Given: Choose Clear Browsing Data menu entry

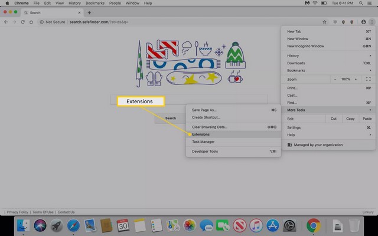Looking at the screenshot, I should point(209,127).
